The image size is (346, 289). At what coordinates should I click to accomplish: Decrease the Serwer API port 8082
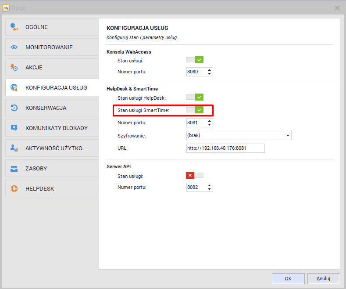click(210, 190)
